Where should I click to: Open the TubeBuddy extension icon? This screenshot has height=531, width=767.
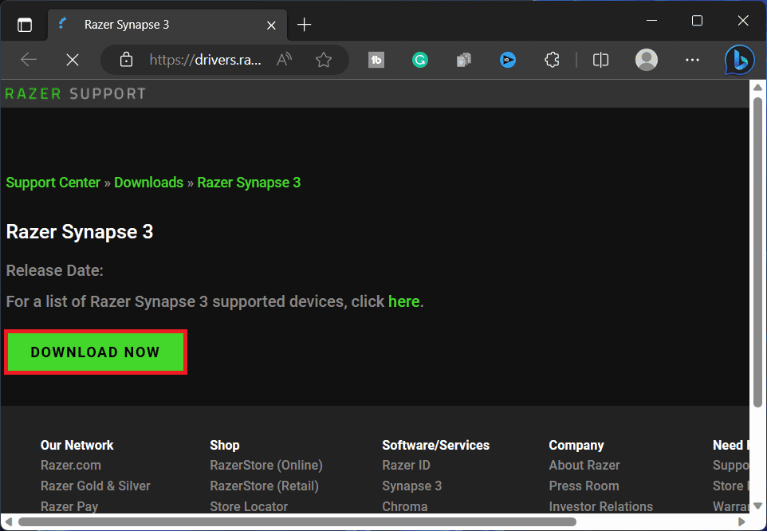[x=376, y=60]
